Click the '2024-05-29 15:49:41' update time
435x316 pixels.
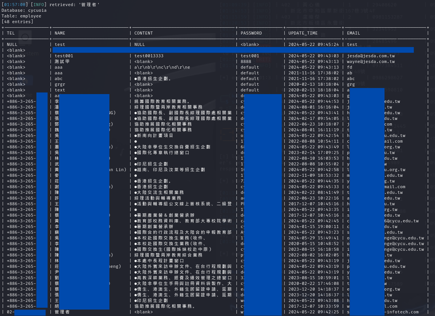314,238
